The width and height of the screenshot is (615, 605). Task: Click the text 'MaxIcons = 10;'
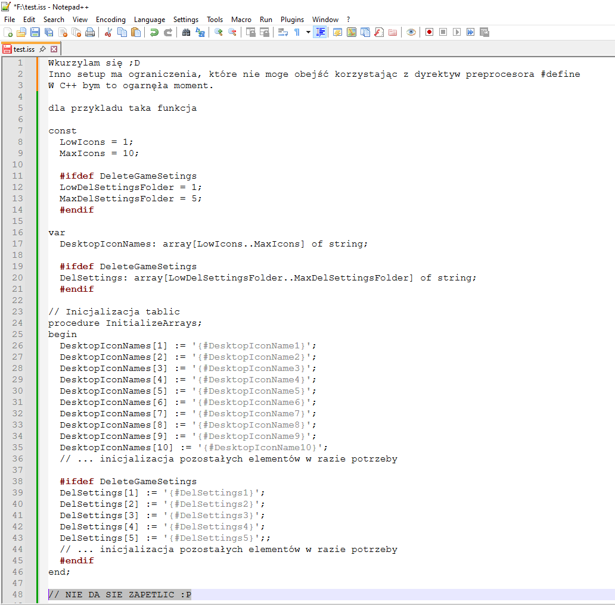click(x=100, y=153)
